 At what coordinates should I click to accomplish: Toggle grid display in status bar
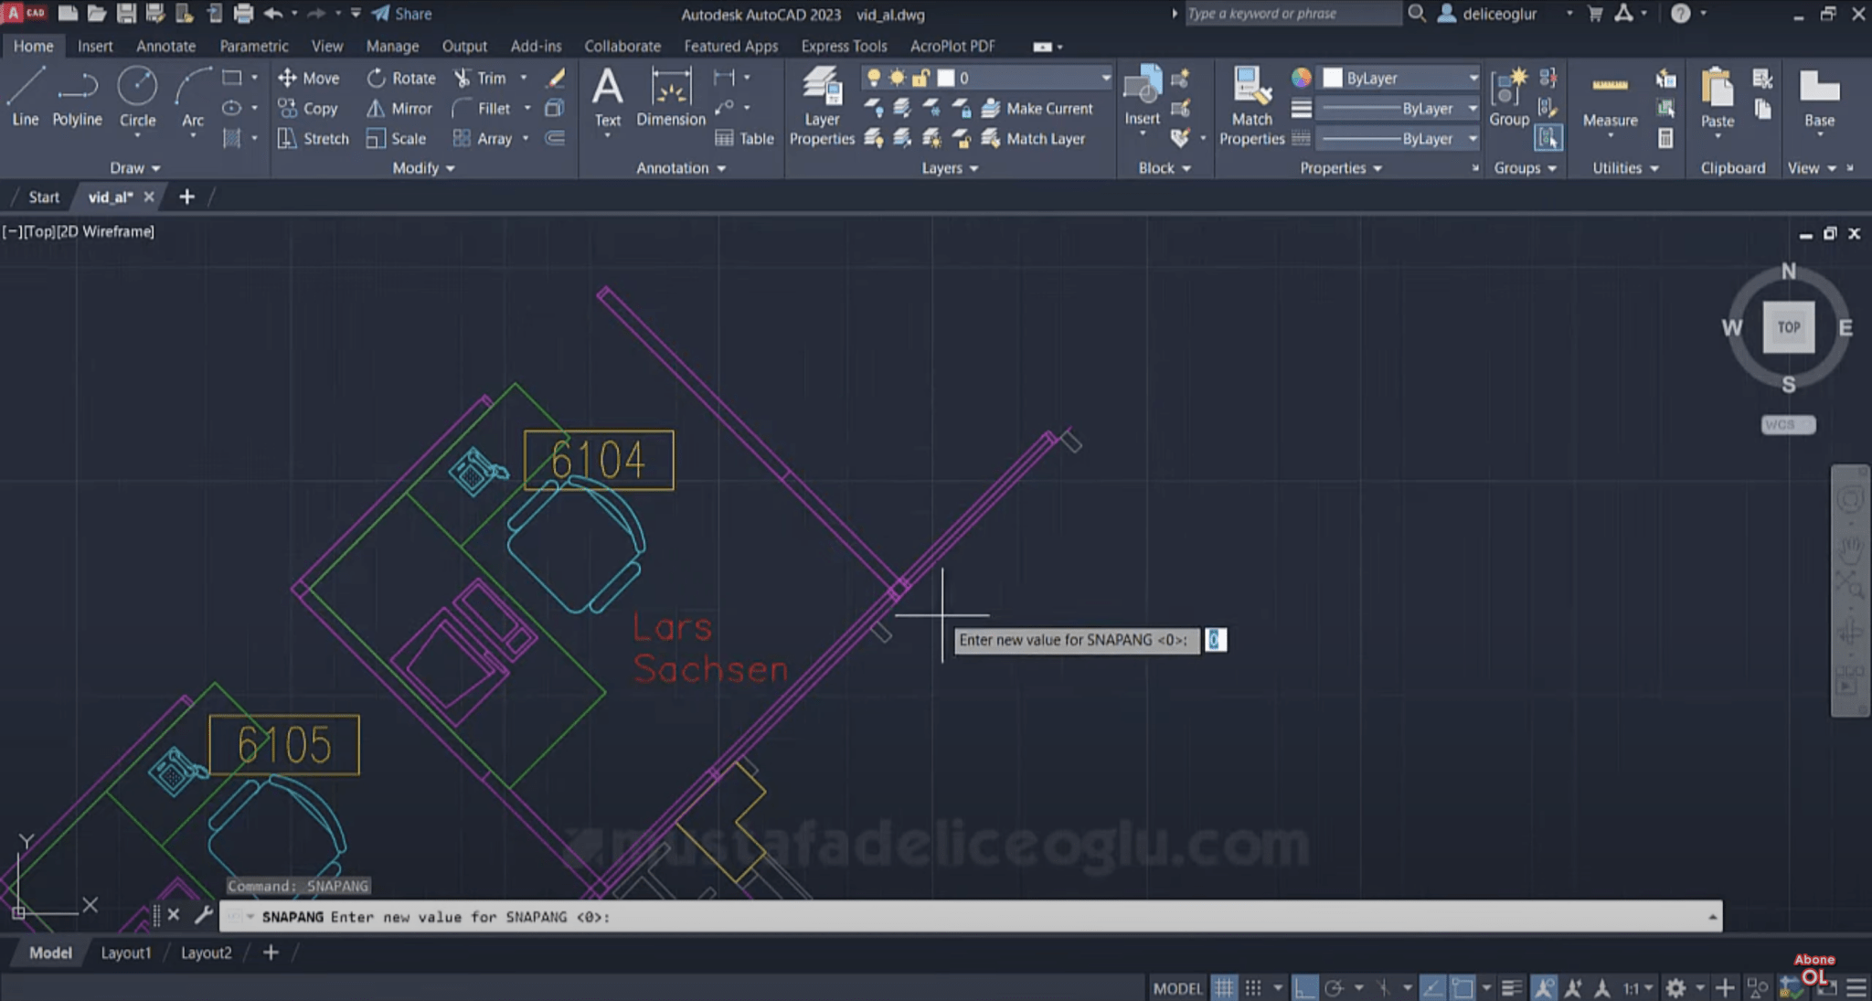pos(1224,987)
